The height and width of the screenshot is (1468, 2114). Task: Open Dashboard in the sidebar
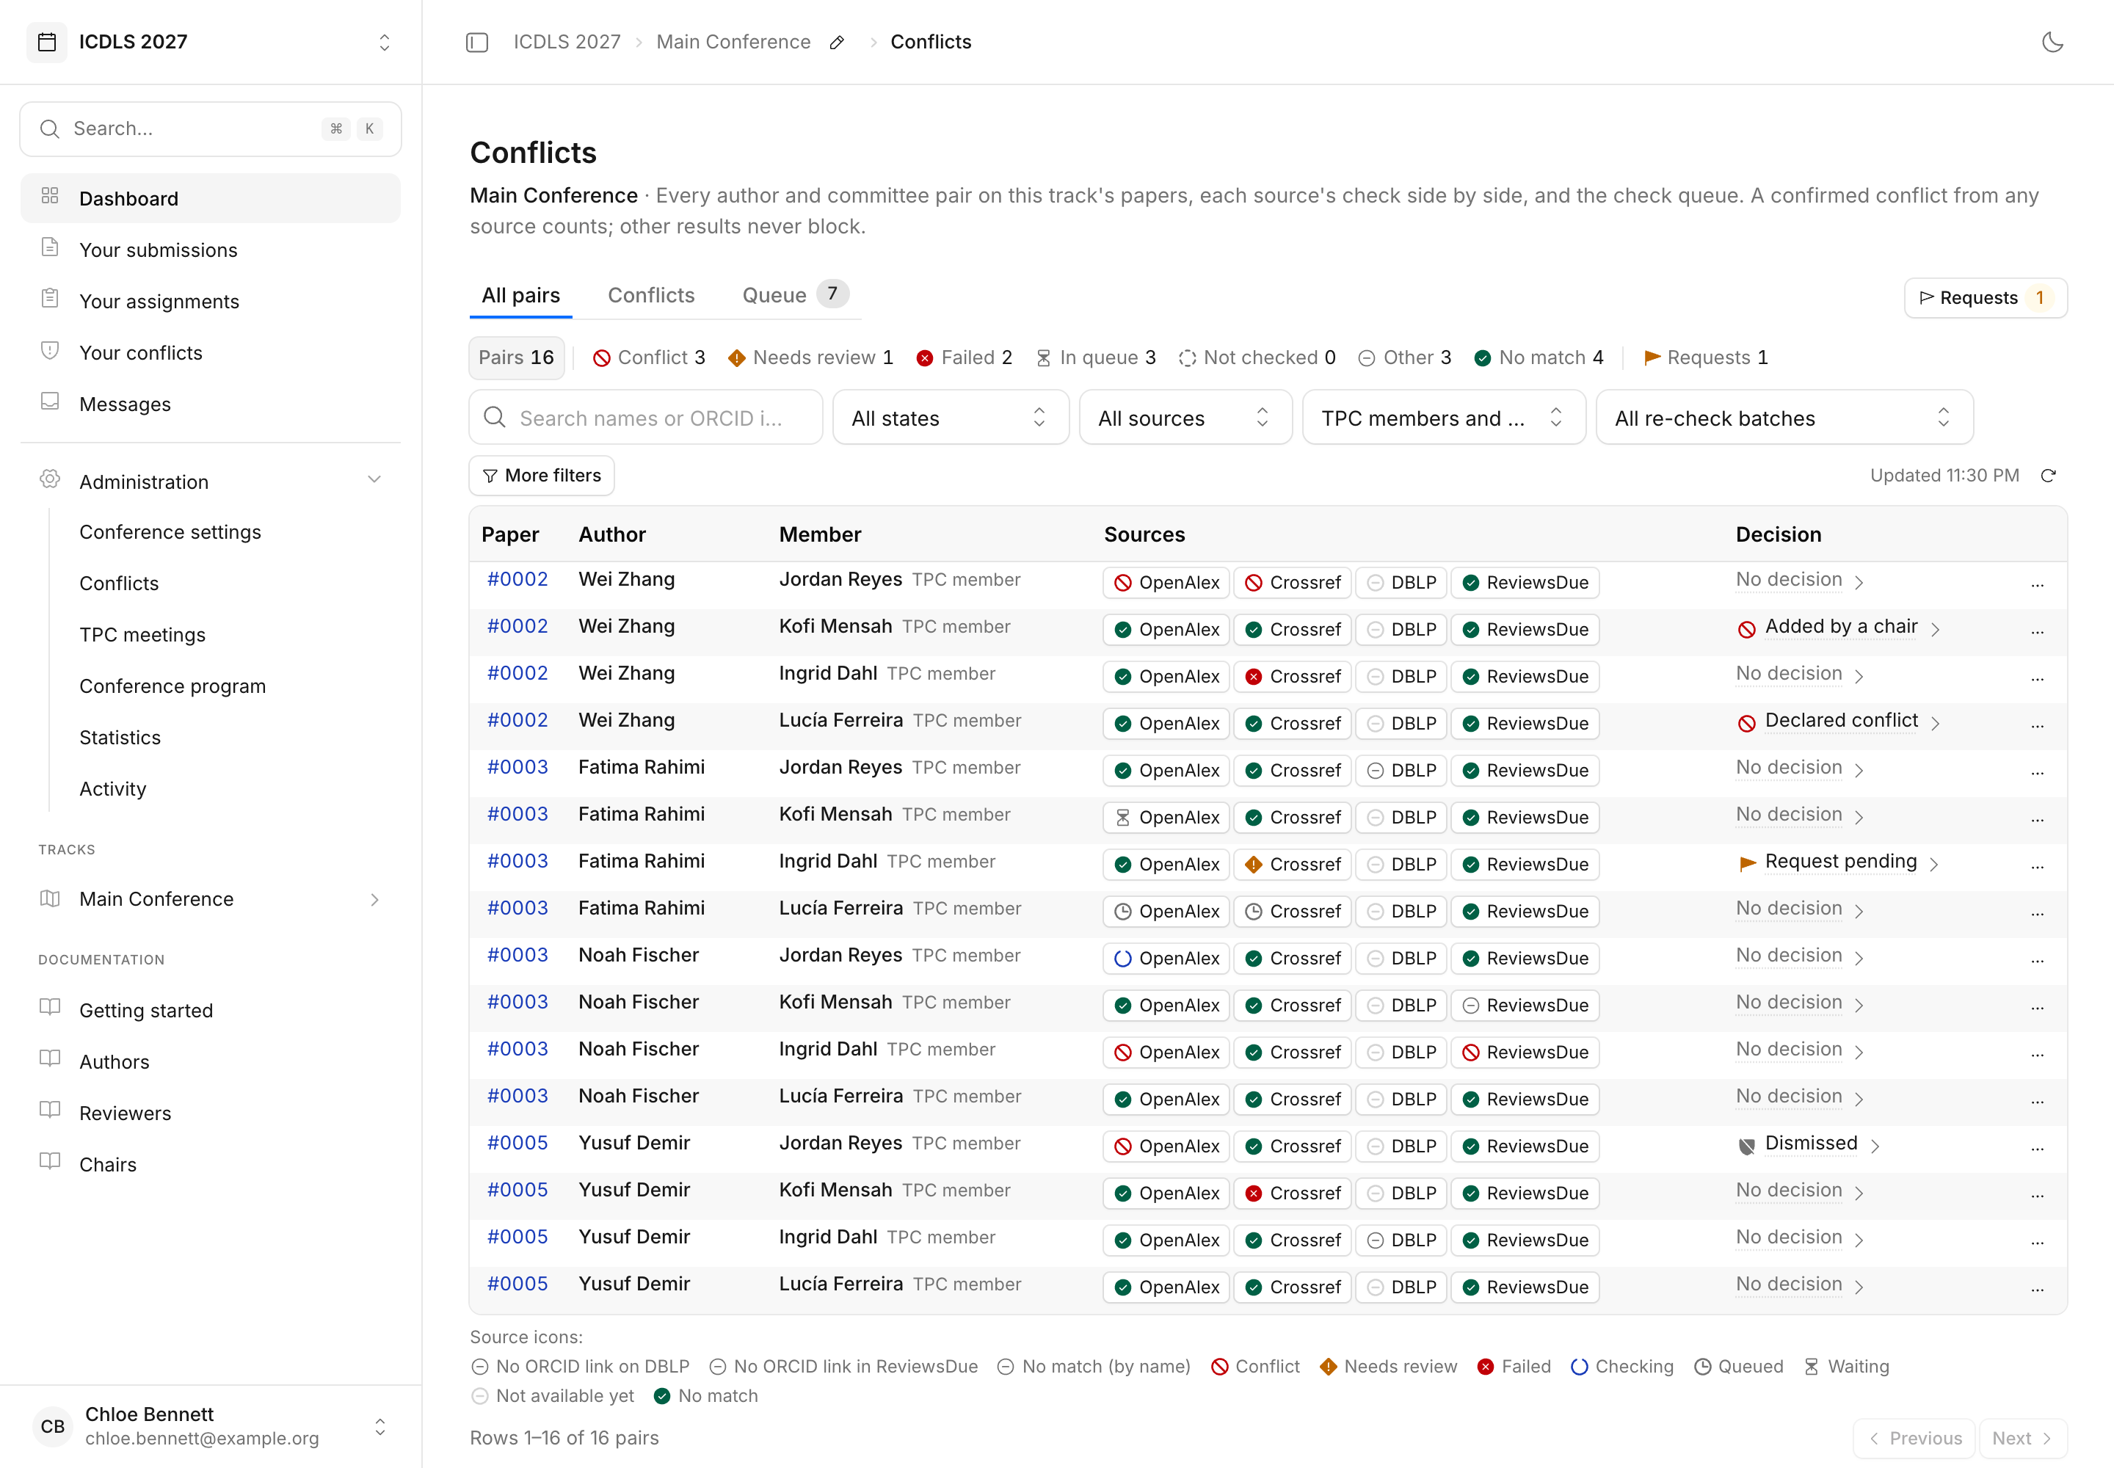(x=211, y=199)
